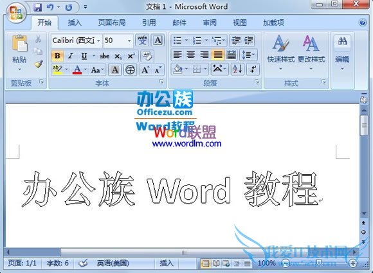
Task: Open the paragraph shading fill color
Action: tap(178, 69)
